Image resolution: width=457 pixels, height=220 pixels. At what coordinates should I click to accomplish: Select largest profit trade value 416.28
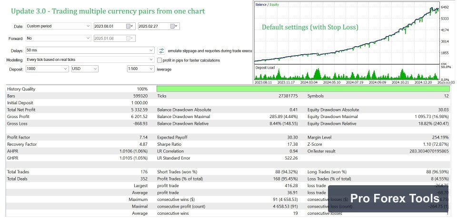click(291, 186)
